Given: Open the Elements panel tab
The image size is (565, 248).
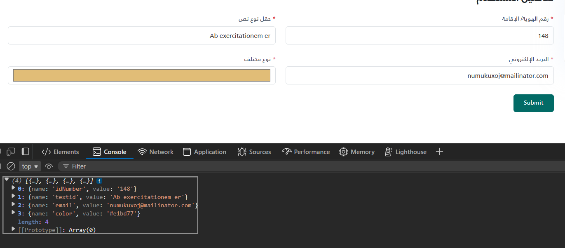Looking at the screenshot, I should [60, 152].
